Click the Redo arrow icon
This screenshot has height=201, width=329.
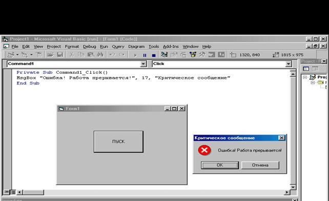pos(122,55)
